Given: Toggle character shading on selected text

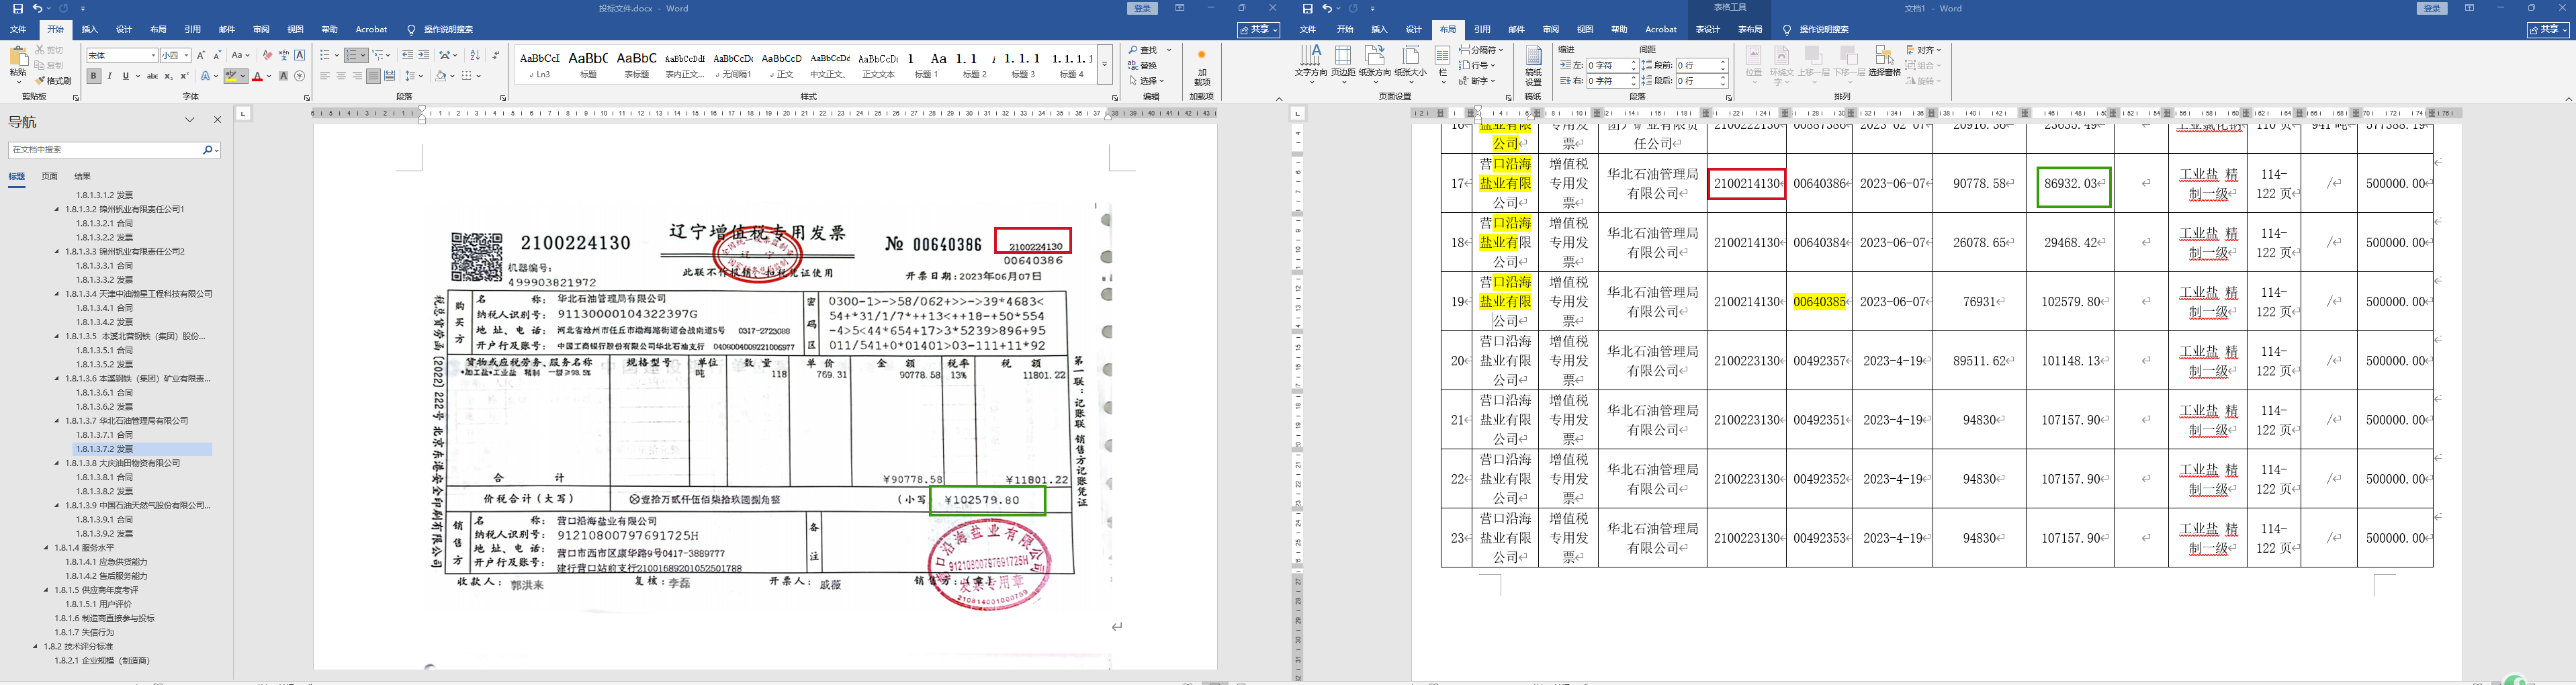Looking at the screenshot, I should [x=284, y=76].
